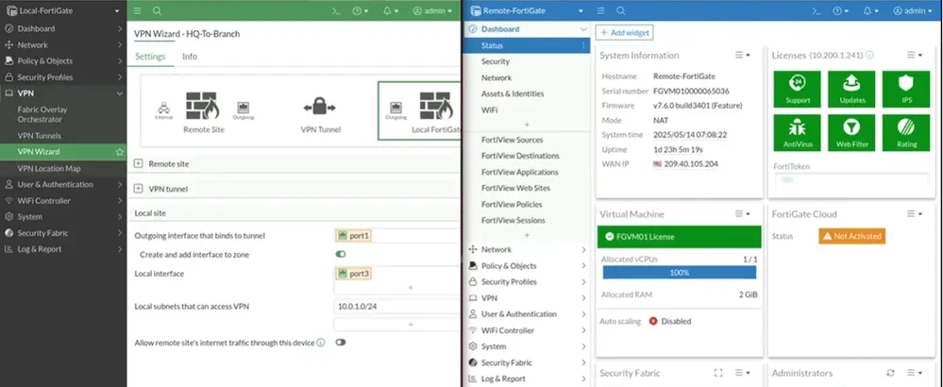Toggle the sidebar menu icon in Remote-FortiGate
The width and height of the screenshot is (943, 387).
[600, 10]
